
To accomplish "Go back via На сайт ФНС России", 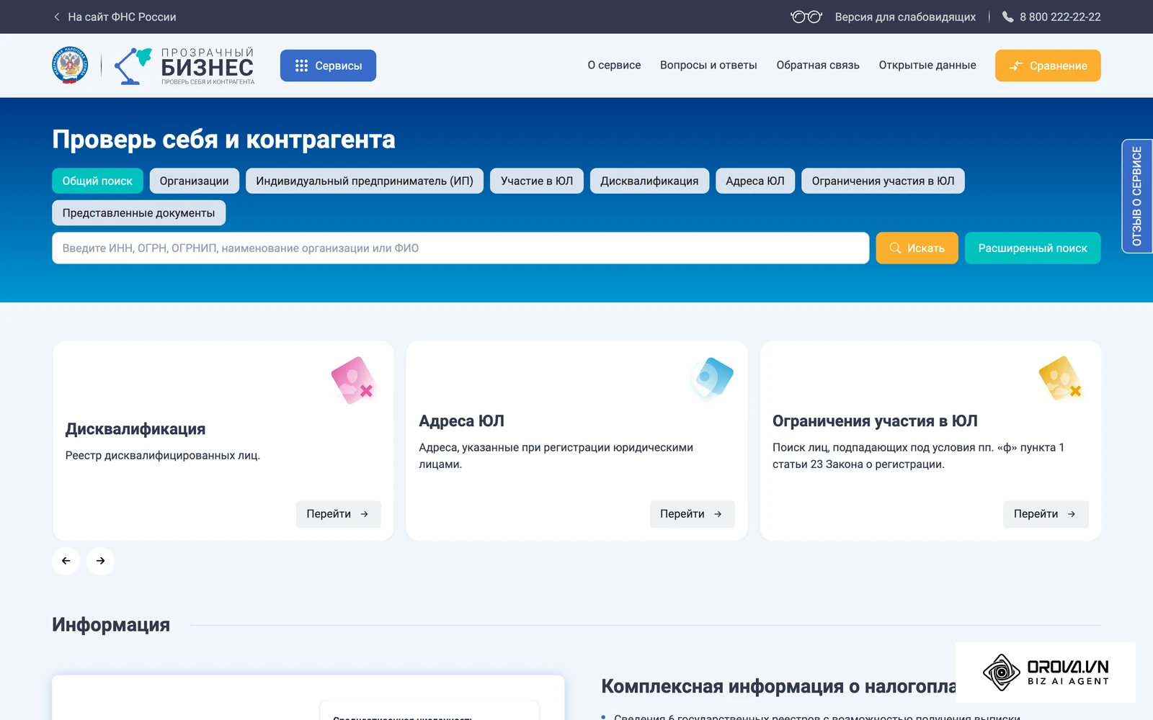I will [x=115, y=17].
